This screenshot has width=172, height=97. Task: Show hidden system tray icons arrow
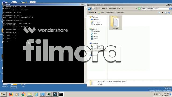click(x=154, y=94)
